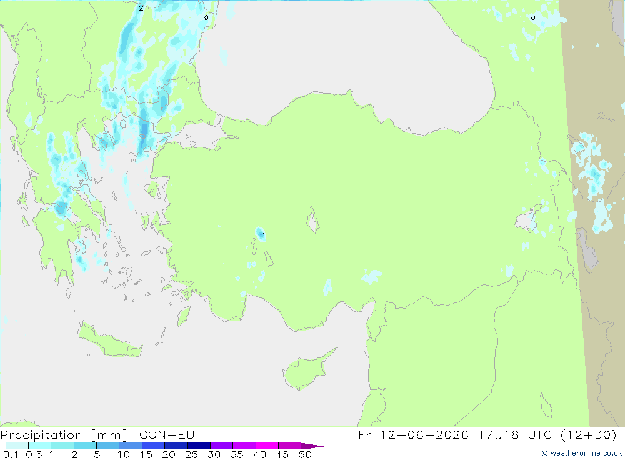Image resolution: width=625 pixels, height=458 pixels.
Task: Choose the 25–30 mm navy swatch
Action: pos(199,446)
